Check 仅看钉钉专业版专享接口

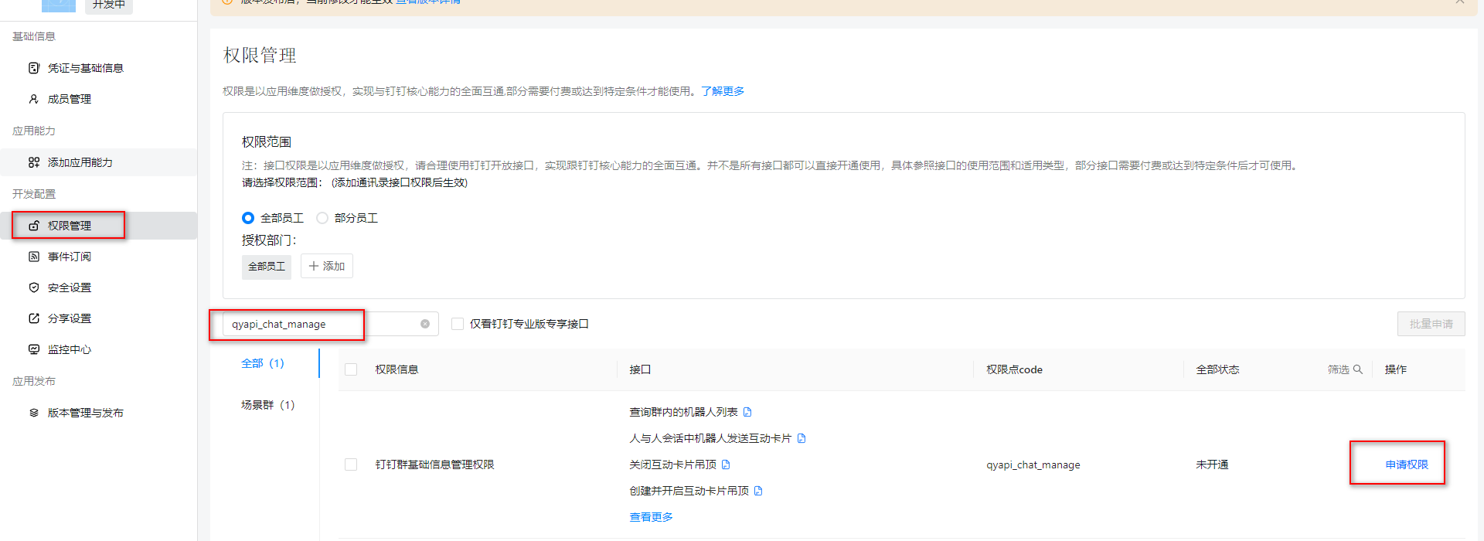tap(458, 324)
